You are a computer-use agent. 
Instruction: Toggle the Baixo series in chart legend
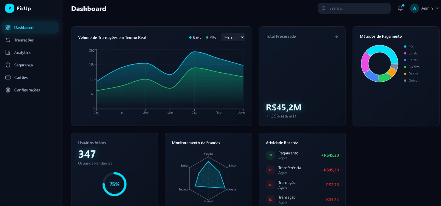coord(195,37)
